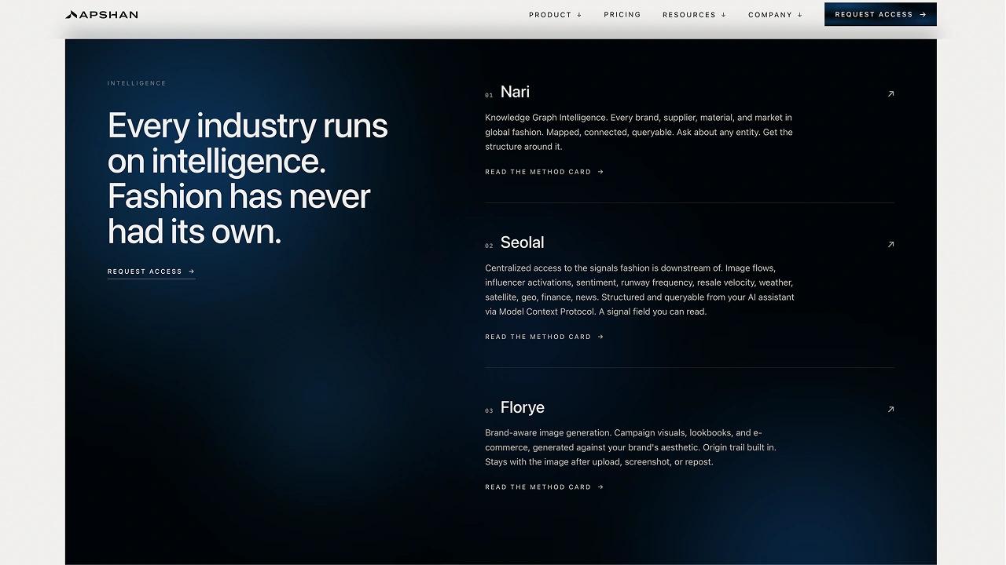Read the method card for Seolal
1006x565 pixels.
(544, 337)
